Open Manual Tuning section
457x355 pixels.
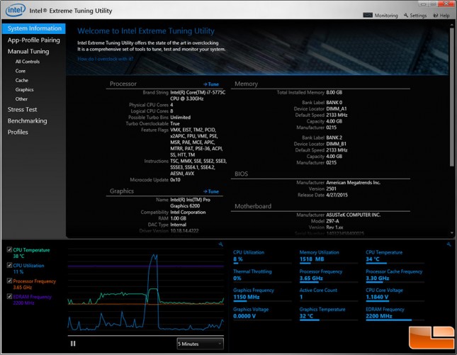click(28, 51)
